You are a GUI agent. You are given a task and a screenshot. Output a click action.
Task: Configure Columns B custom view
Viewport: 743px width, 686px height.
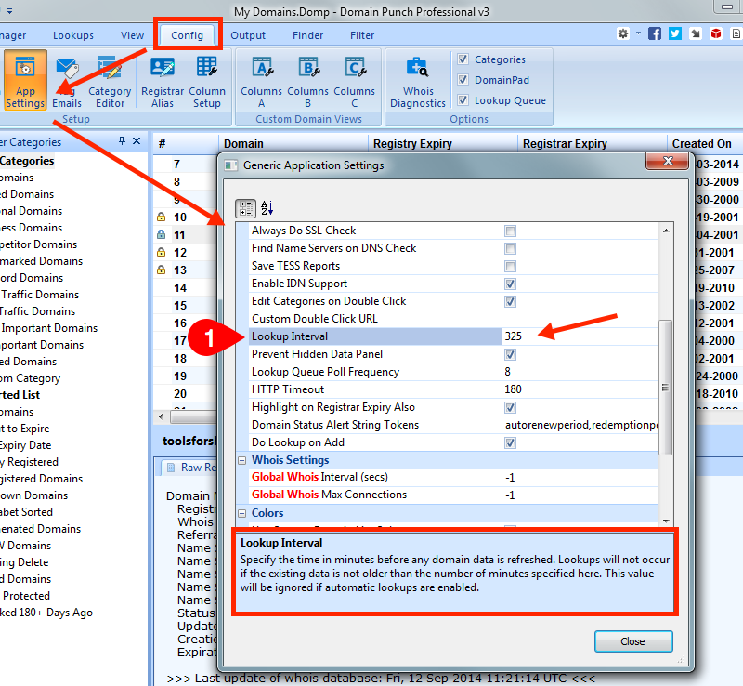(308, 81)
